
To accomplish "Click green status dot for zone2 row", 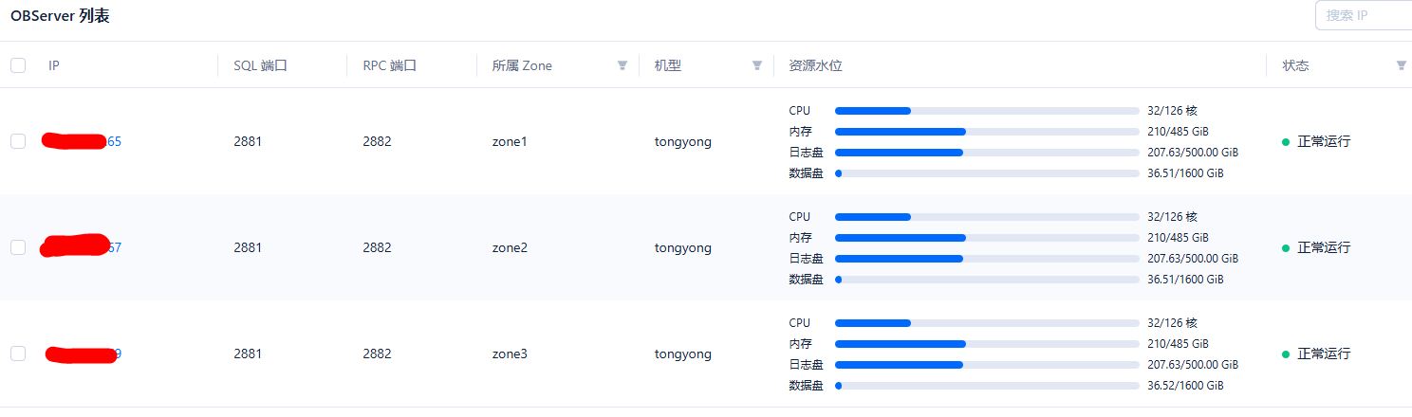I will click(1286, 248).
